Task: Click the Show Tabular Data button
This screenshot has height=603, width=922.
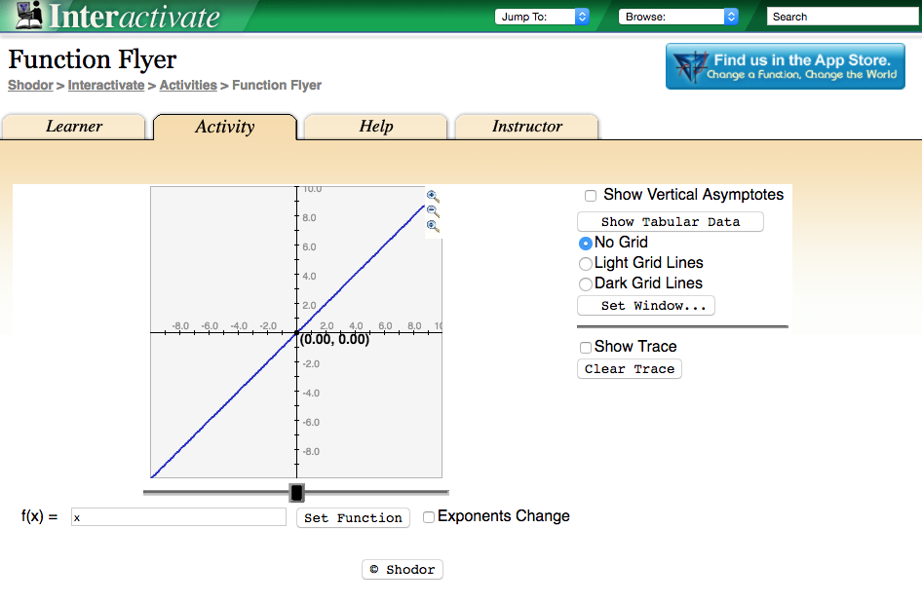Action: pos(670,222)
